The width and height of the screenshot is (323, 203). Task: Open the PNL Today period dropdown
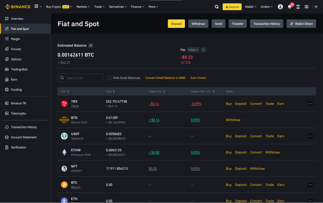point(193,50)
